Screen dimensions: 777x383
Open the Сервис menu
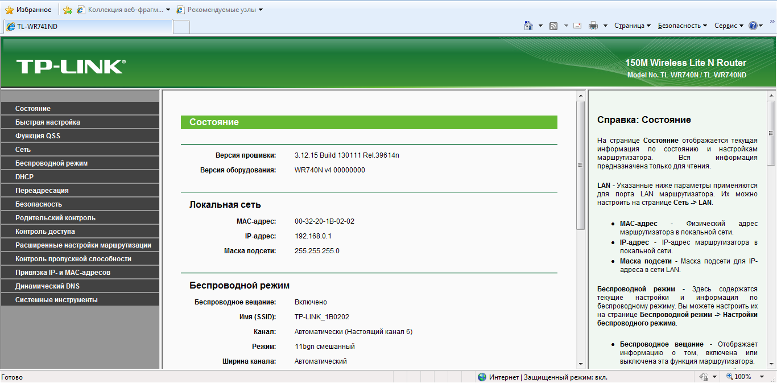tap(729, 26)
